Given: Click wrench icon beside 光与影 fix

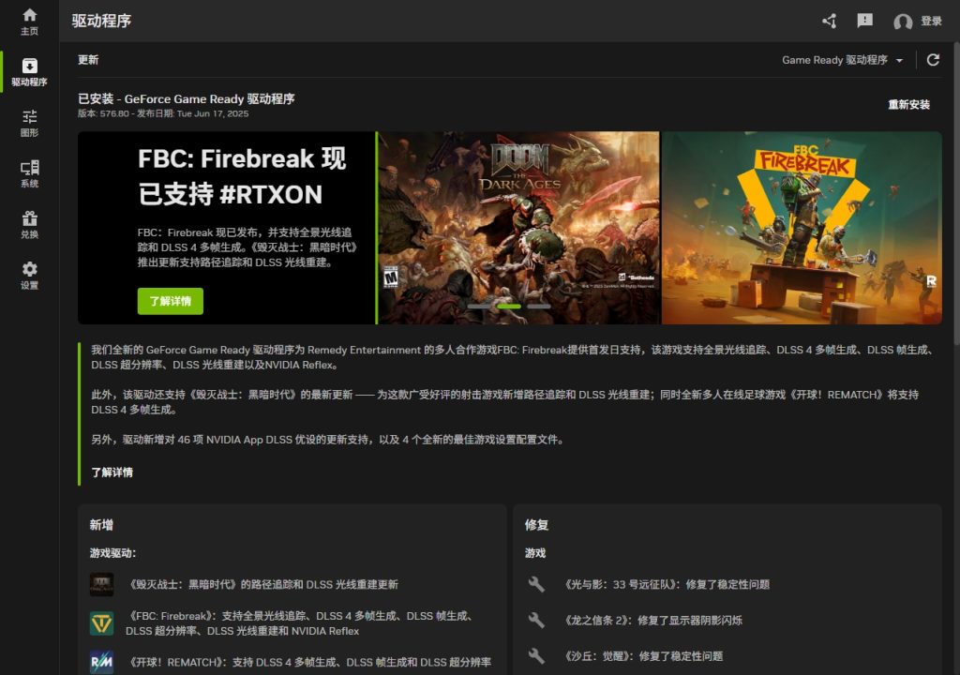Looking at the screenshot, I should click(x=536, y=584).
